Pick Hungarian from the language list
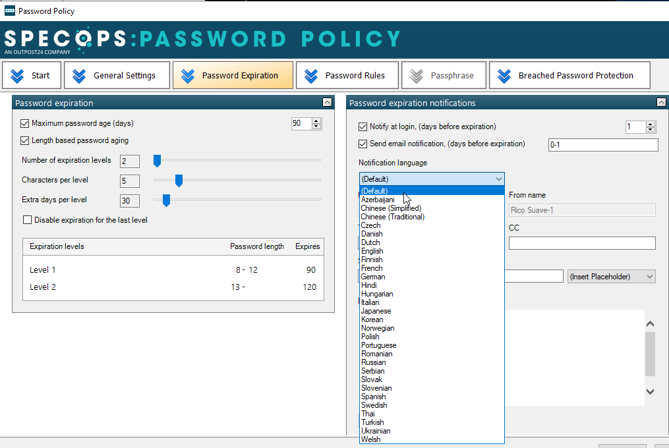 [432, 294]
